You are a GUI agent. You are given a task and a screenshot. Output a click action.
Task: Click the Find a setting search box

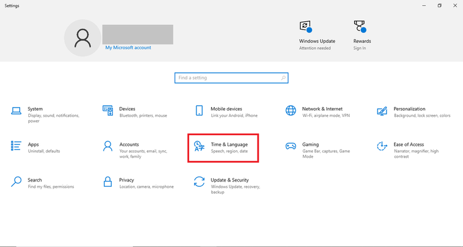click(226, 78)
